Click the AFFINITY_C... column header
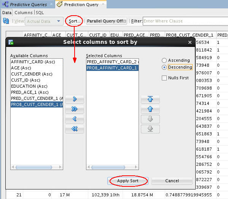Screen dimensions: 228x199 [x=37, y=35]
